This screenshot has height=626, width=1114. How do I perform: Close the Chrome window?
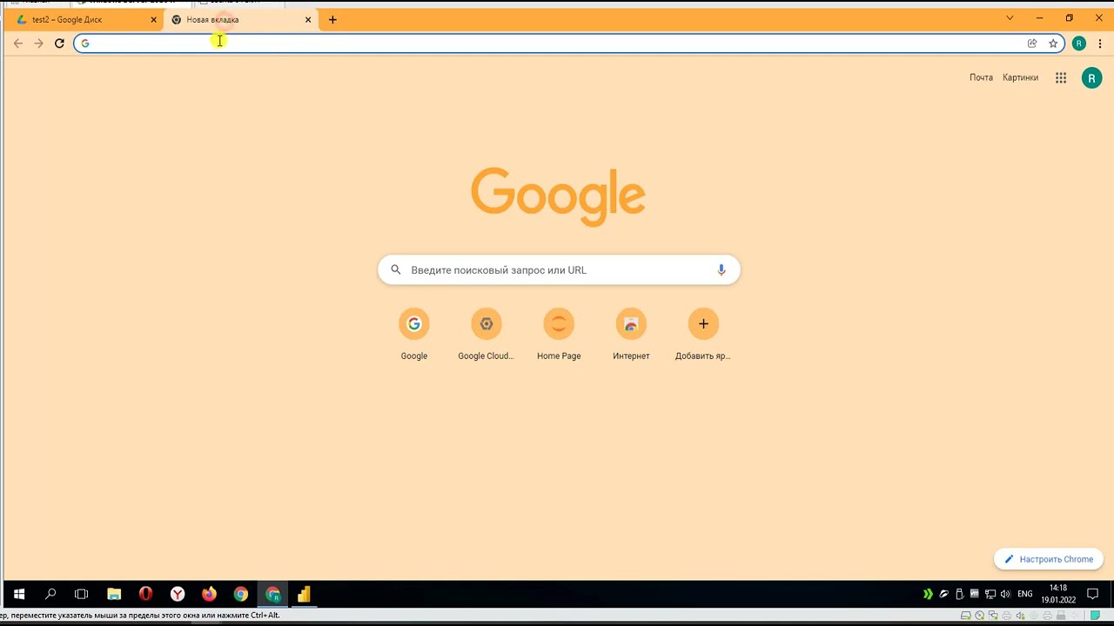1098,18
